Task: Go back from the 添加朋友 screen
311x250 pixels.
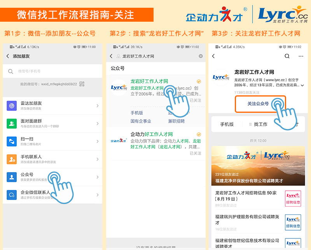Action: (x=8, y=56)
